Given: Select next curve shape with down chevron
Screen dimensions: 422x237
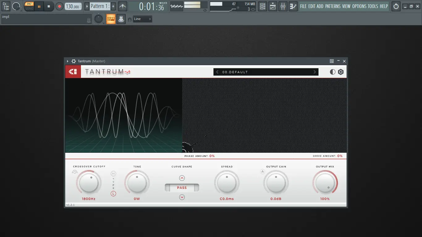Looking at the screenshot, I should (x=182, y=197).
